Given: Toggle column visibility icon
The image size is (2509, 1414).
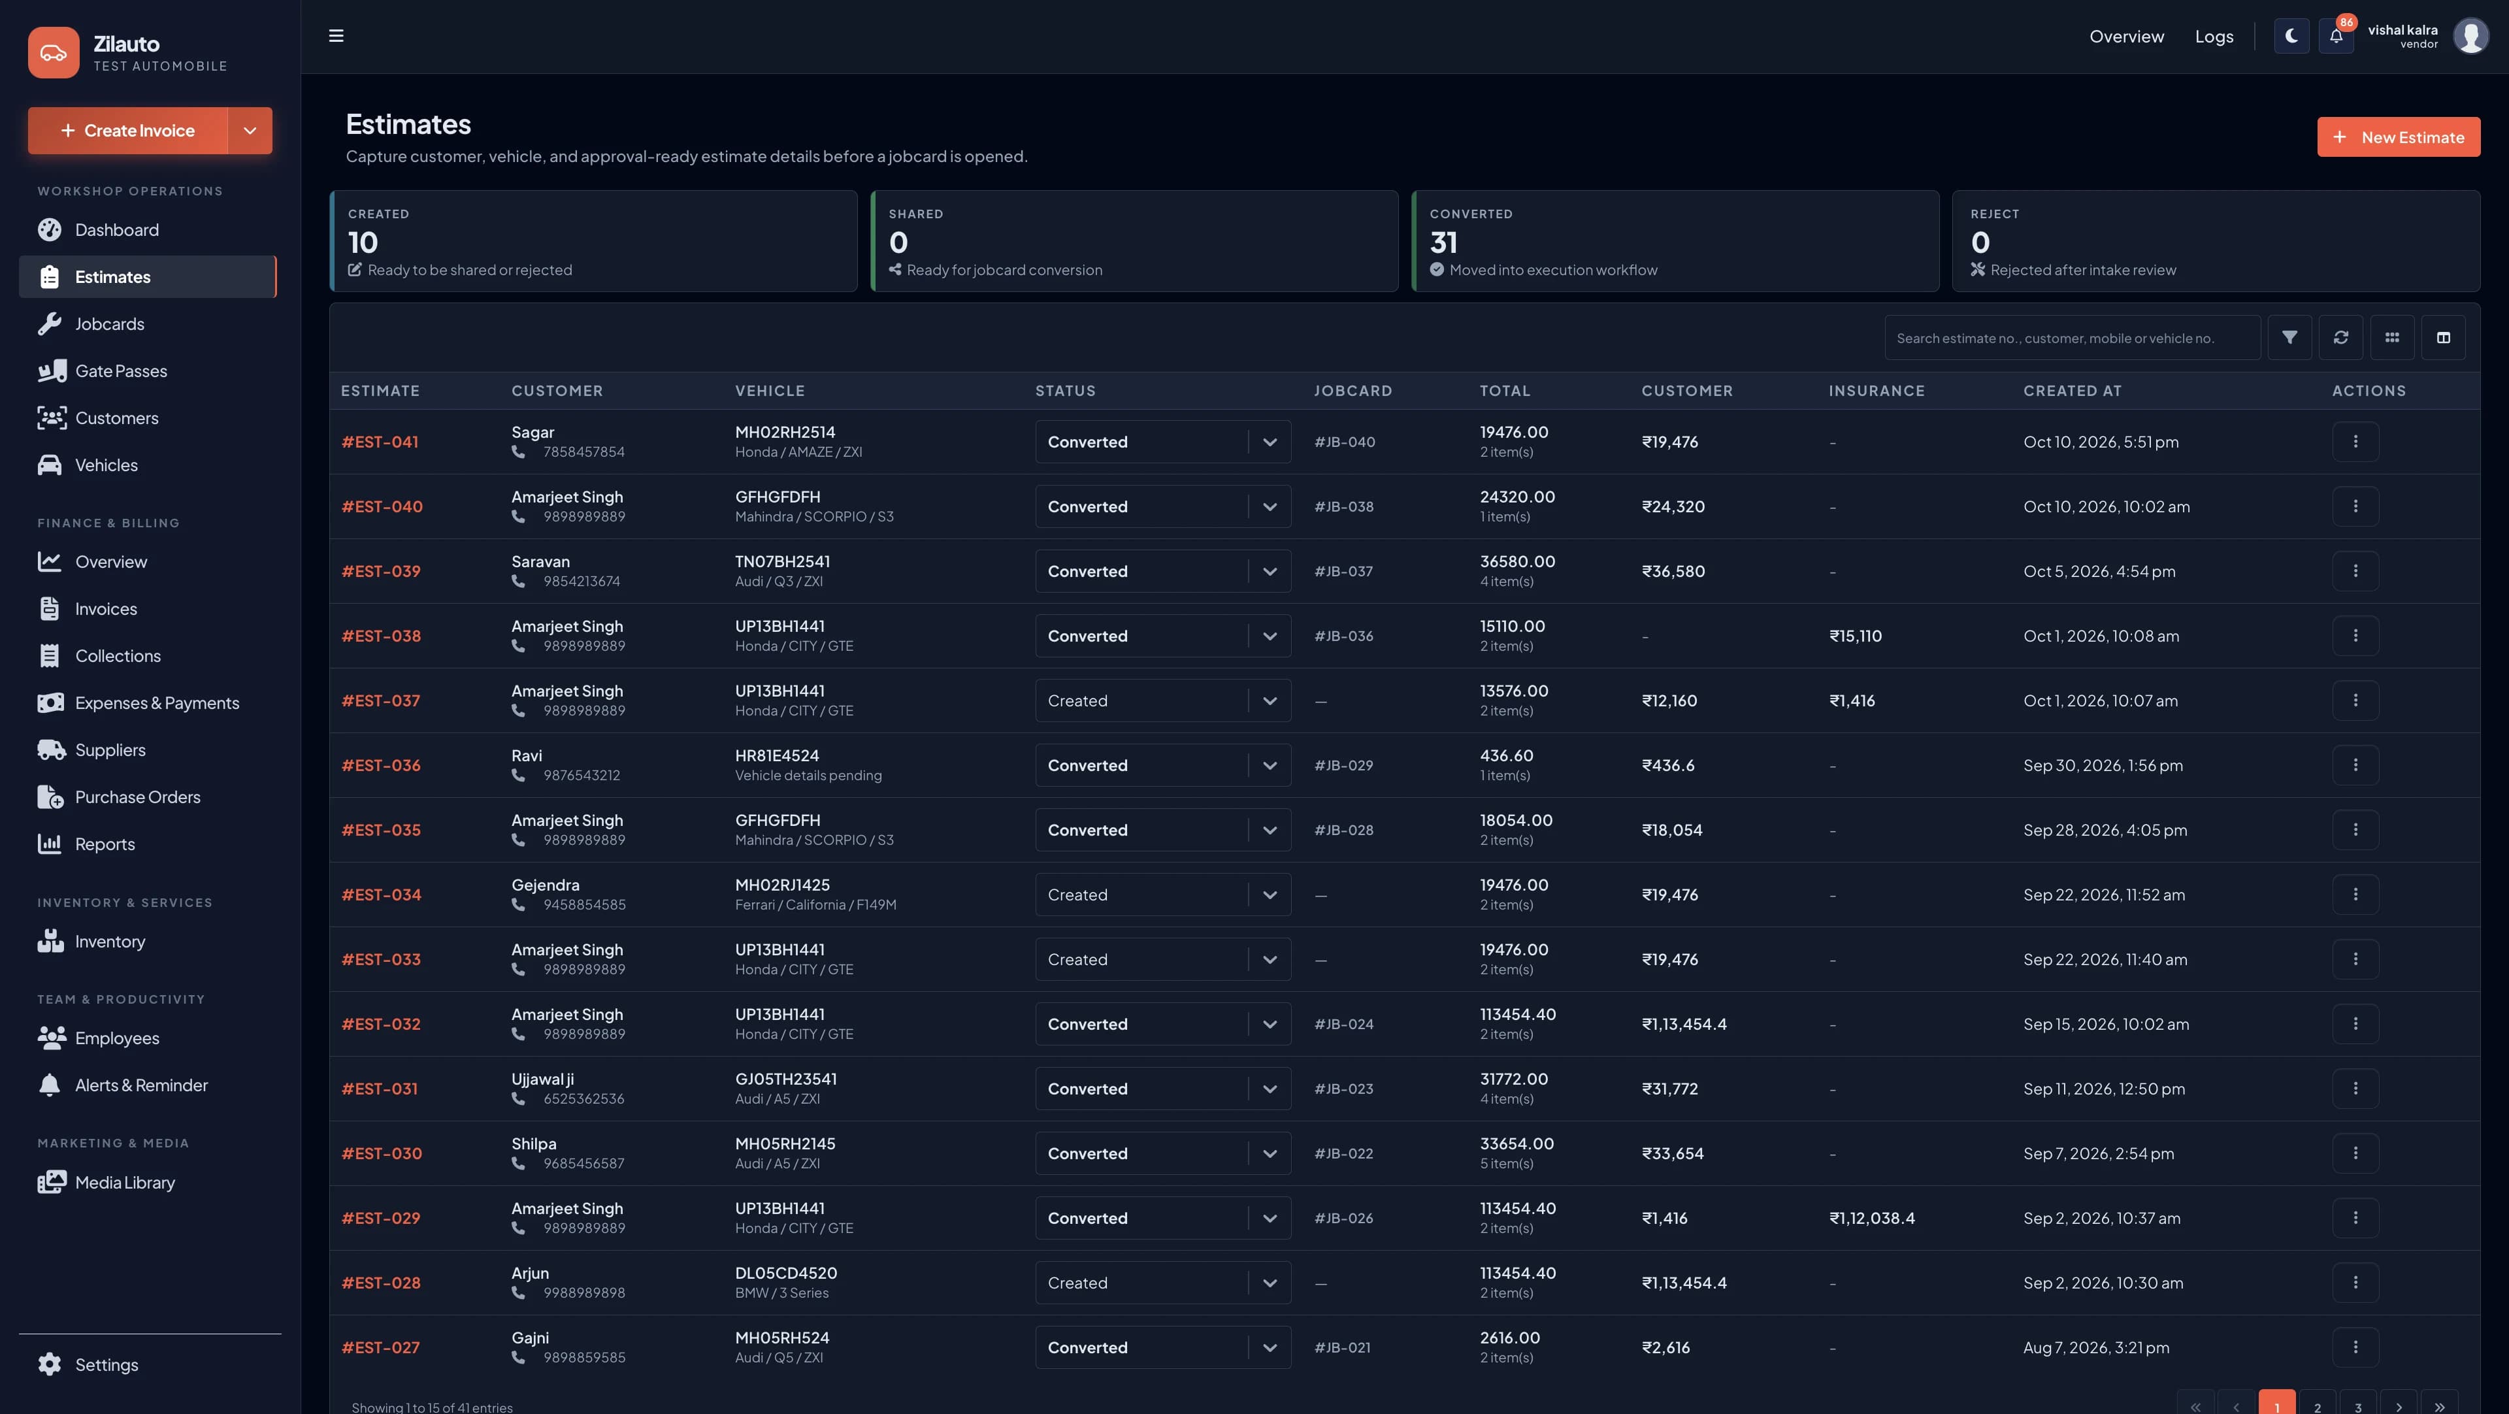Looking at the screenshot, I should pos(2443,337).
